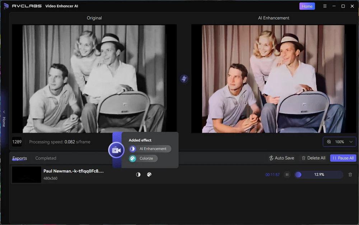Switch to the Completed tab

46,158
